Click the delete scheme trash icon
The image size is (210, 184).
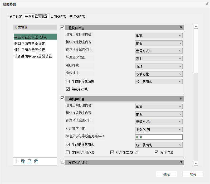36,161
